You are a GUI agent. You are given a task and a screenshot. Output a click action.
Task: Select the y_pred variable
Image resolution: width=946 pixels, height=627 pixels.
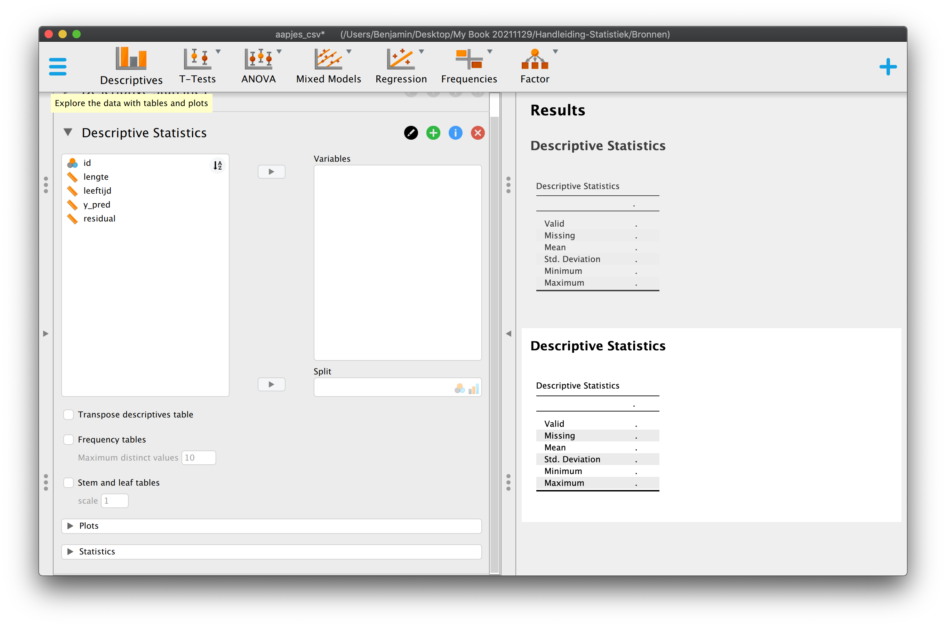pyautogui.click(x=97, y=205)
